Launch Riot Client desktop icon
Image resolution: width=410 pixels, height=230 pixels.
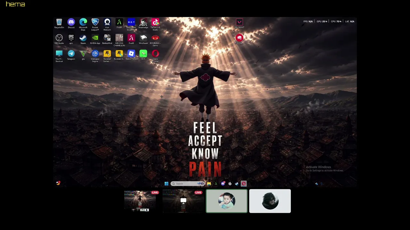pos(239,39)
